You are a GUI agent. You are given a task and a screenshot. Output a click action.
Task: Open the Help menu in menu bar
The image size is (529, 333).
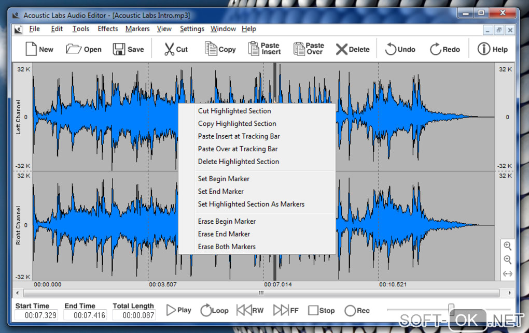click(x=248, y=29)
